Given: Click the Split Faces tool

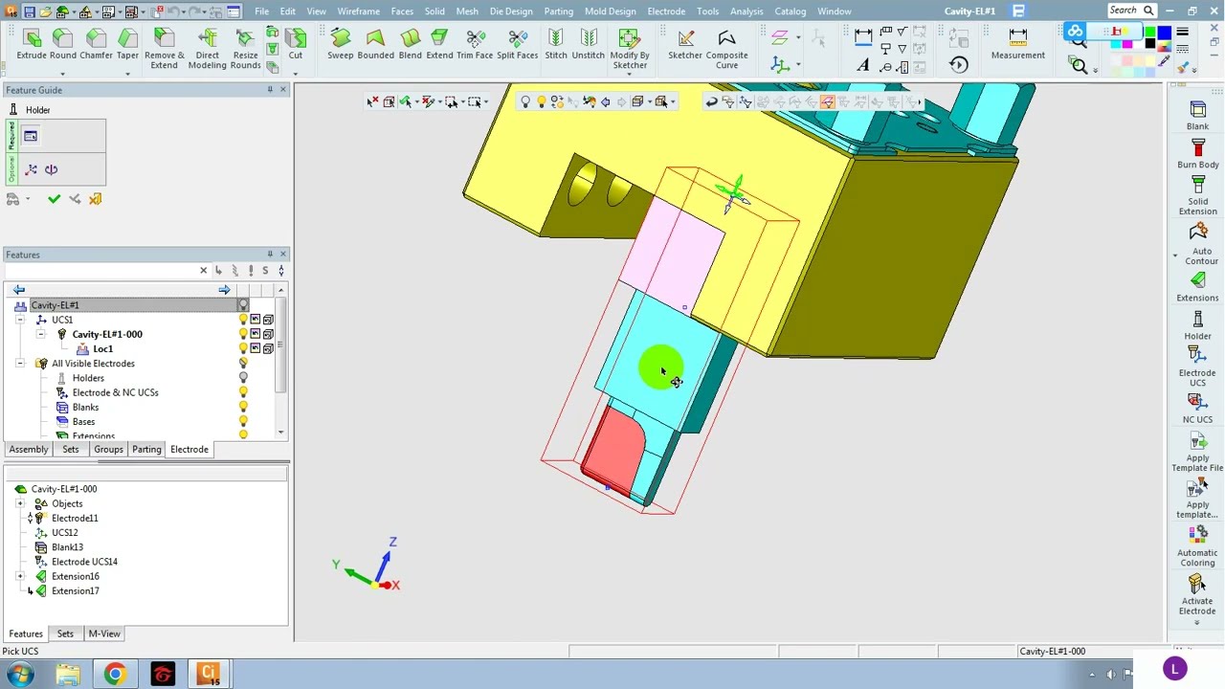Looking at the screenshot, I should tap(517, 44).
